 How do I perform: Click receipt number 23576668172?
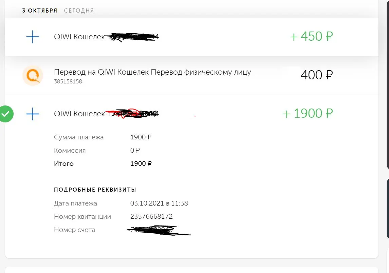point(151,216)
